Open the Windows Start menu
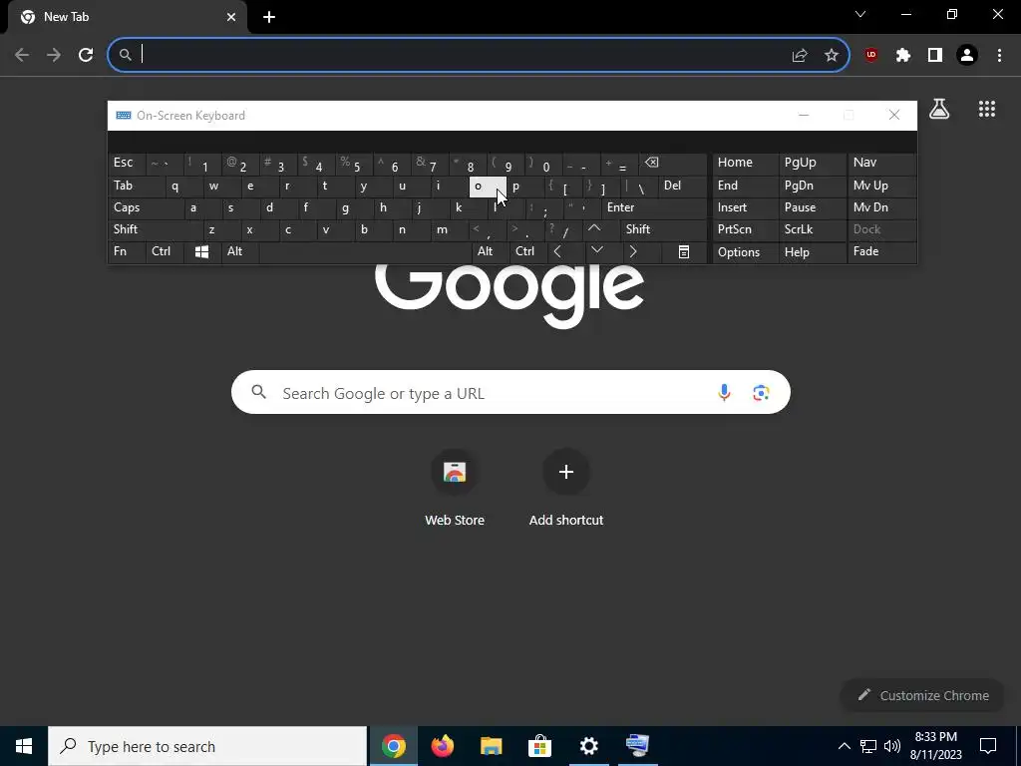 point(24,746)
